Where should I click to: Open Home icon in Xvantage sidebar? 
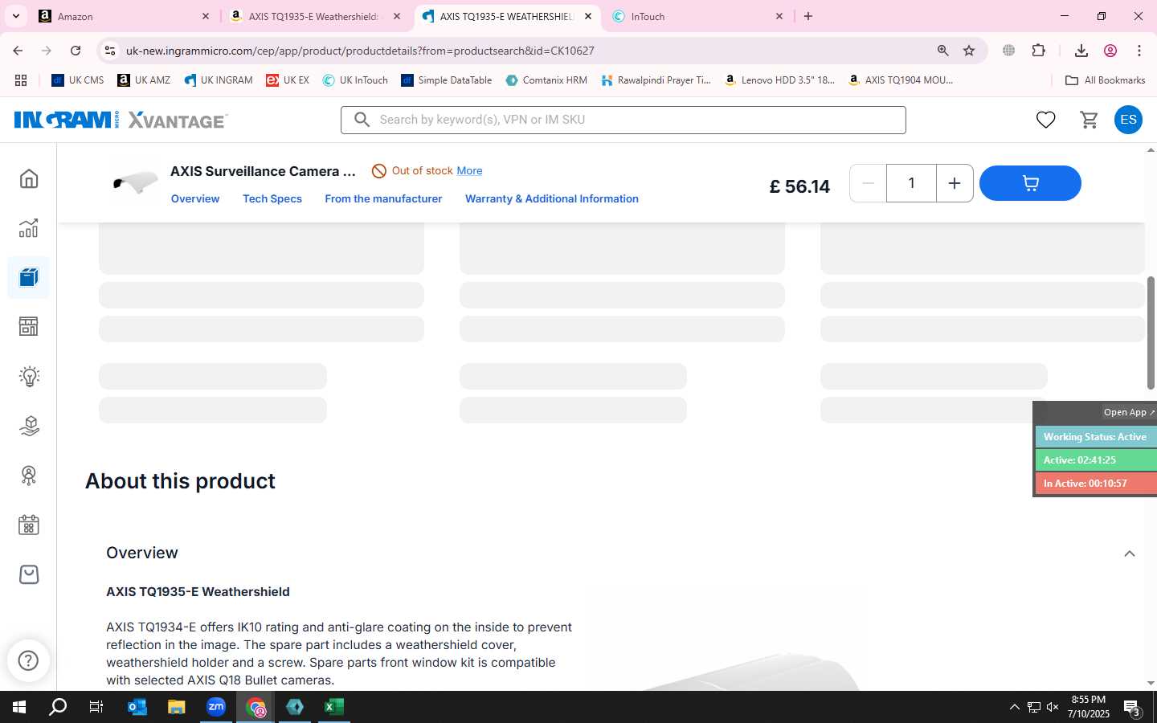[x=29, y=178]
